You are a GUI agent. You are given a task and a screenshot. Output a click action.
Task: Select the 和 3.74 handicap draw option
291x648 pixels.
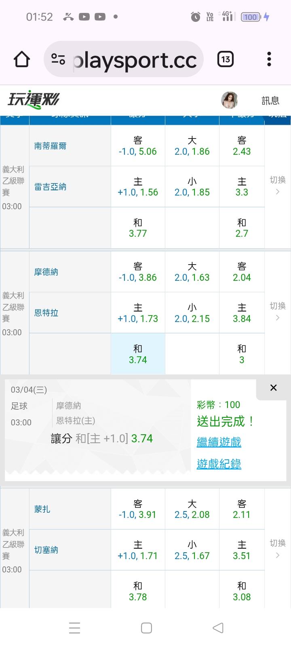click(x=138, y=354)
